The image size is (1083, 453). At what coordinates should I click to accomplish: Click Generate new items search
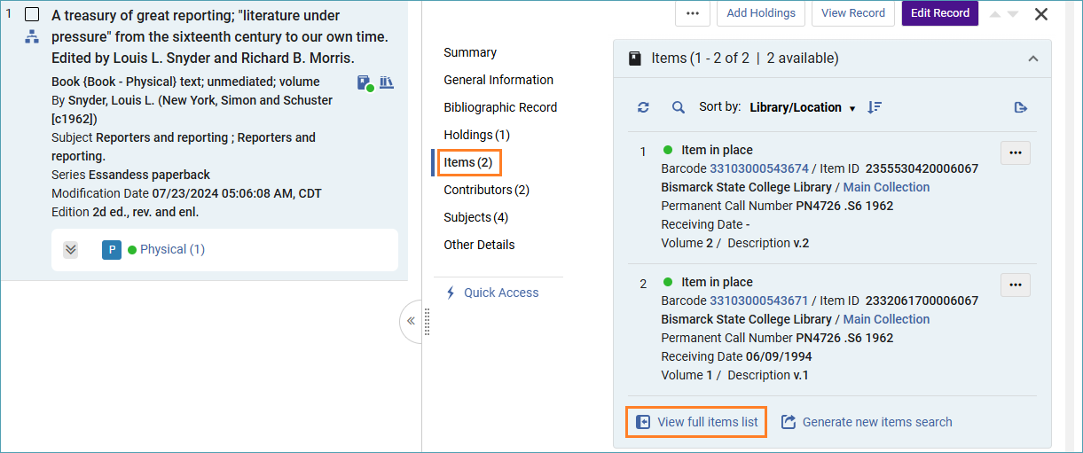[x=867, y=422]
